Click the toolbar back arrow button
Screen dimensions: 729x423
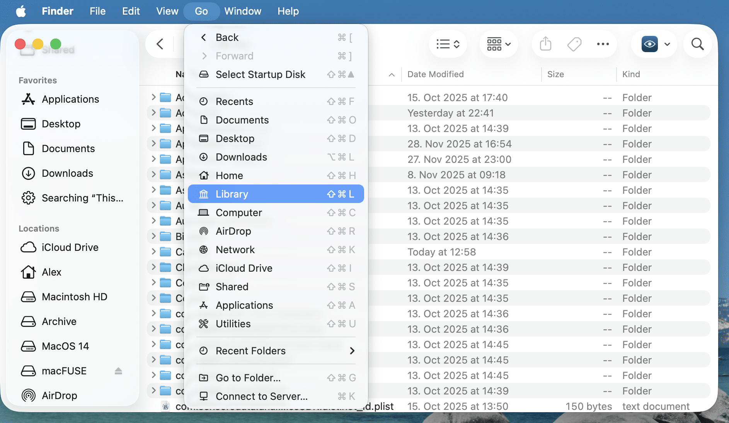pos(160,44)
